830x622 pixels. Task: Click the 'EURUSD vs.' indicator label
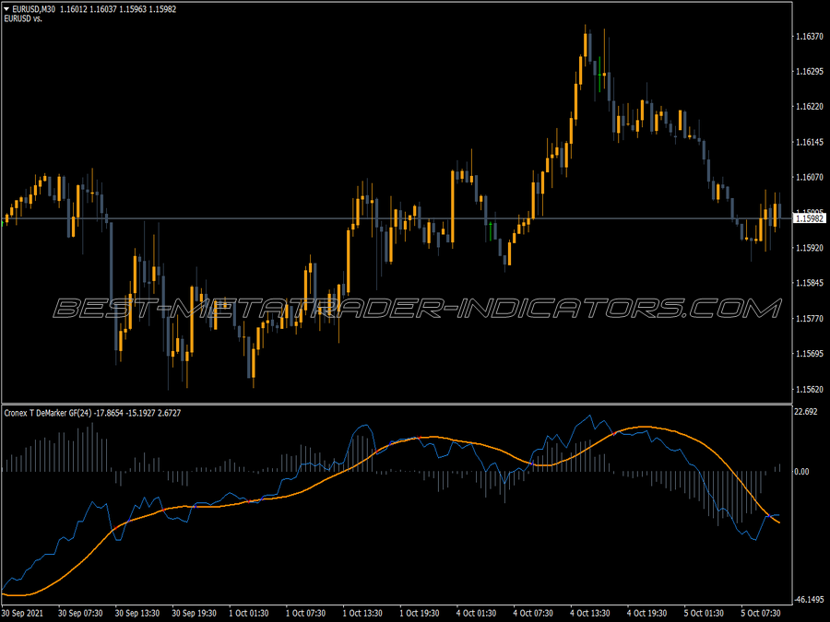pyautogui.click(x=23, y=18)
